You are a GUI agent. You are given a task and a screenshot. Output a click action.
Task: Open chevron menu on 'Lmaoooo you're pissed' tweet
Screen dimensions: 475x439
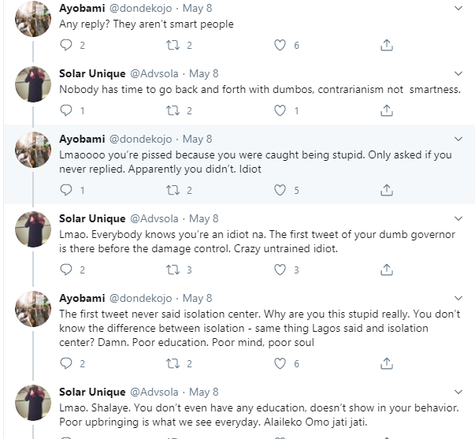458,139
